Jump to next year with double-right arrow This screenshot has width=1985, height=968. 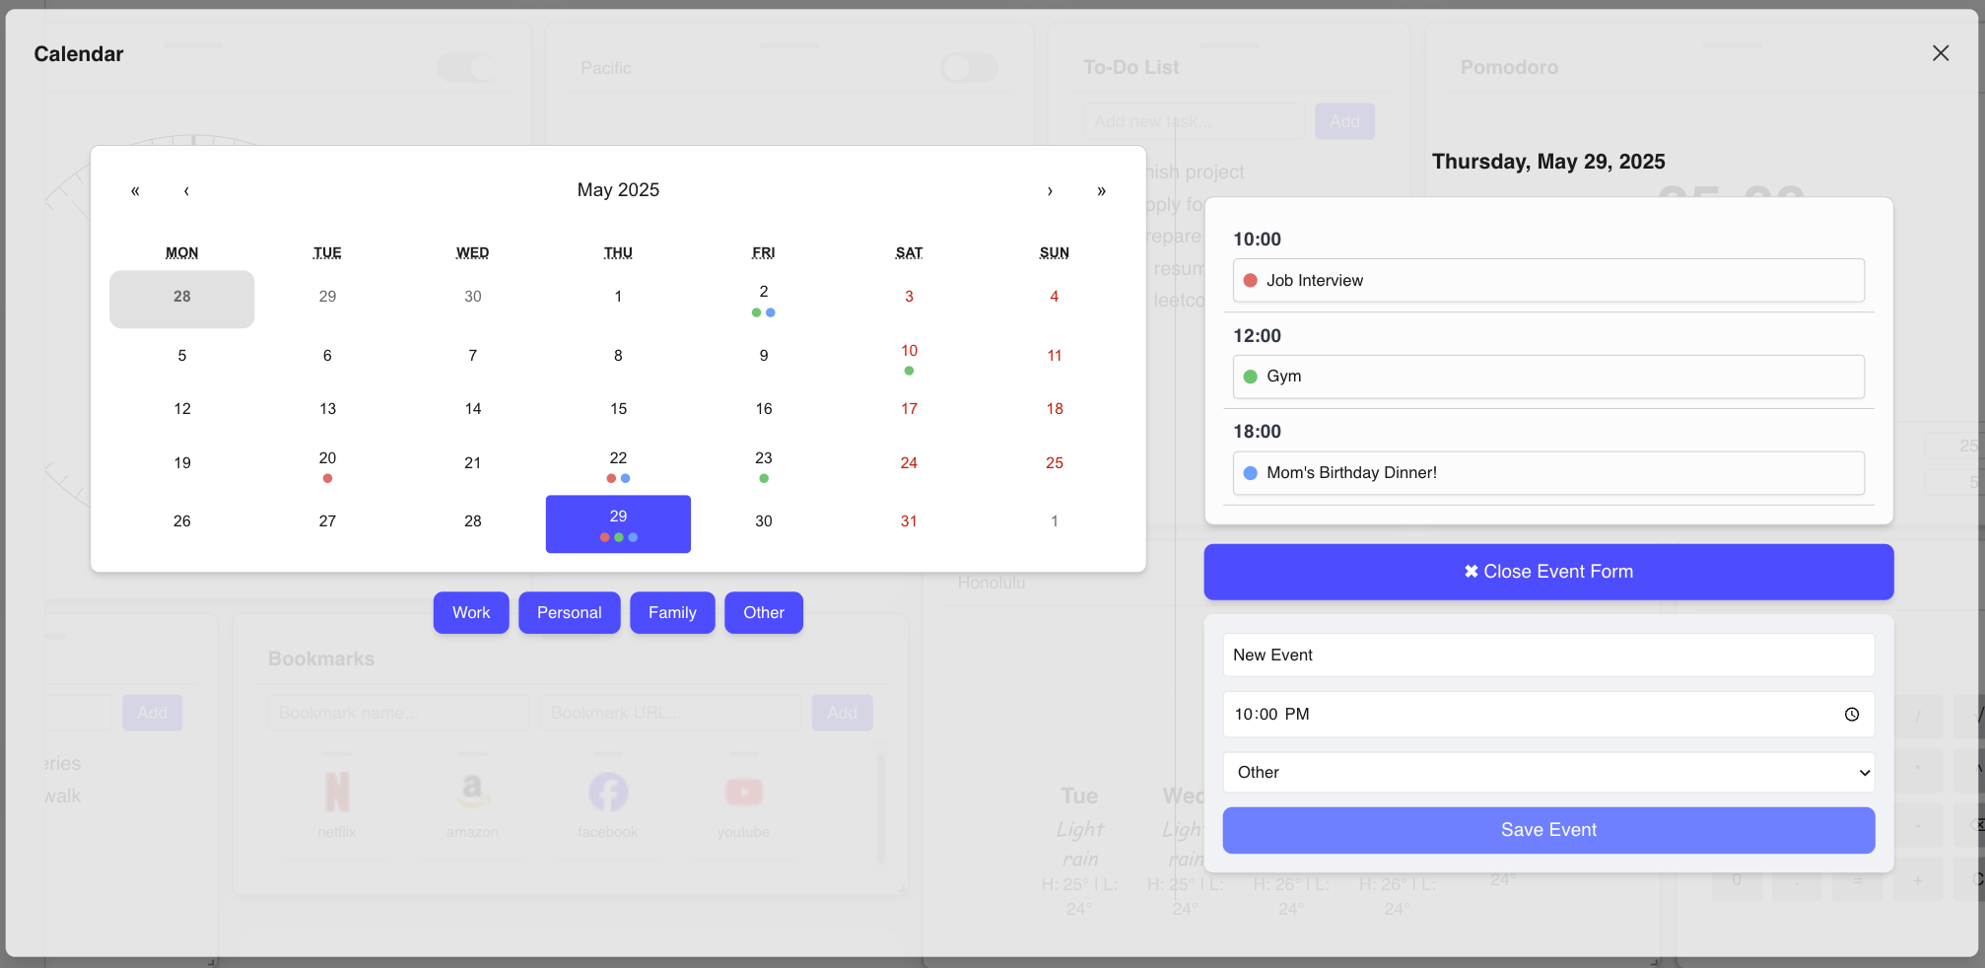point(1101,190)
